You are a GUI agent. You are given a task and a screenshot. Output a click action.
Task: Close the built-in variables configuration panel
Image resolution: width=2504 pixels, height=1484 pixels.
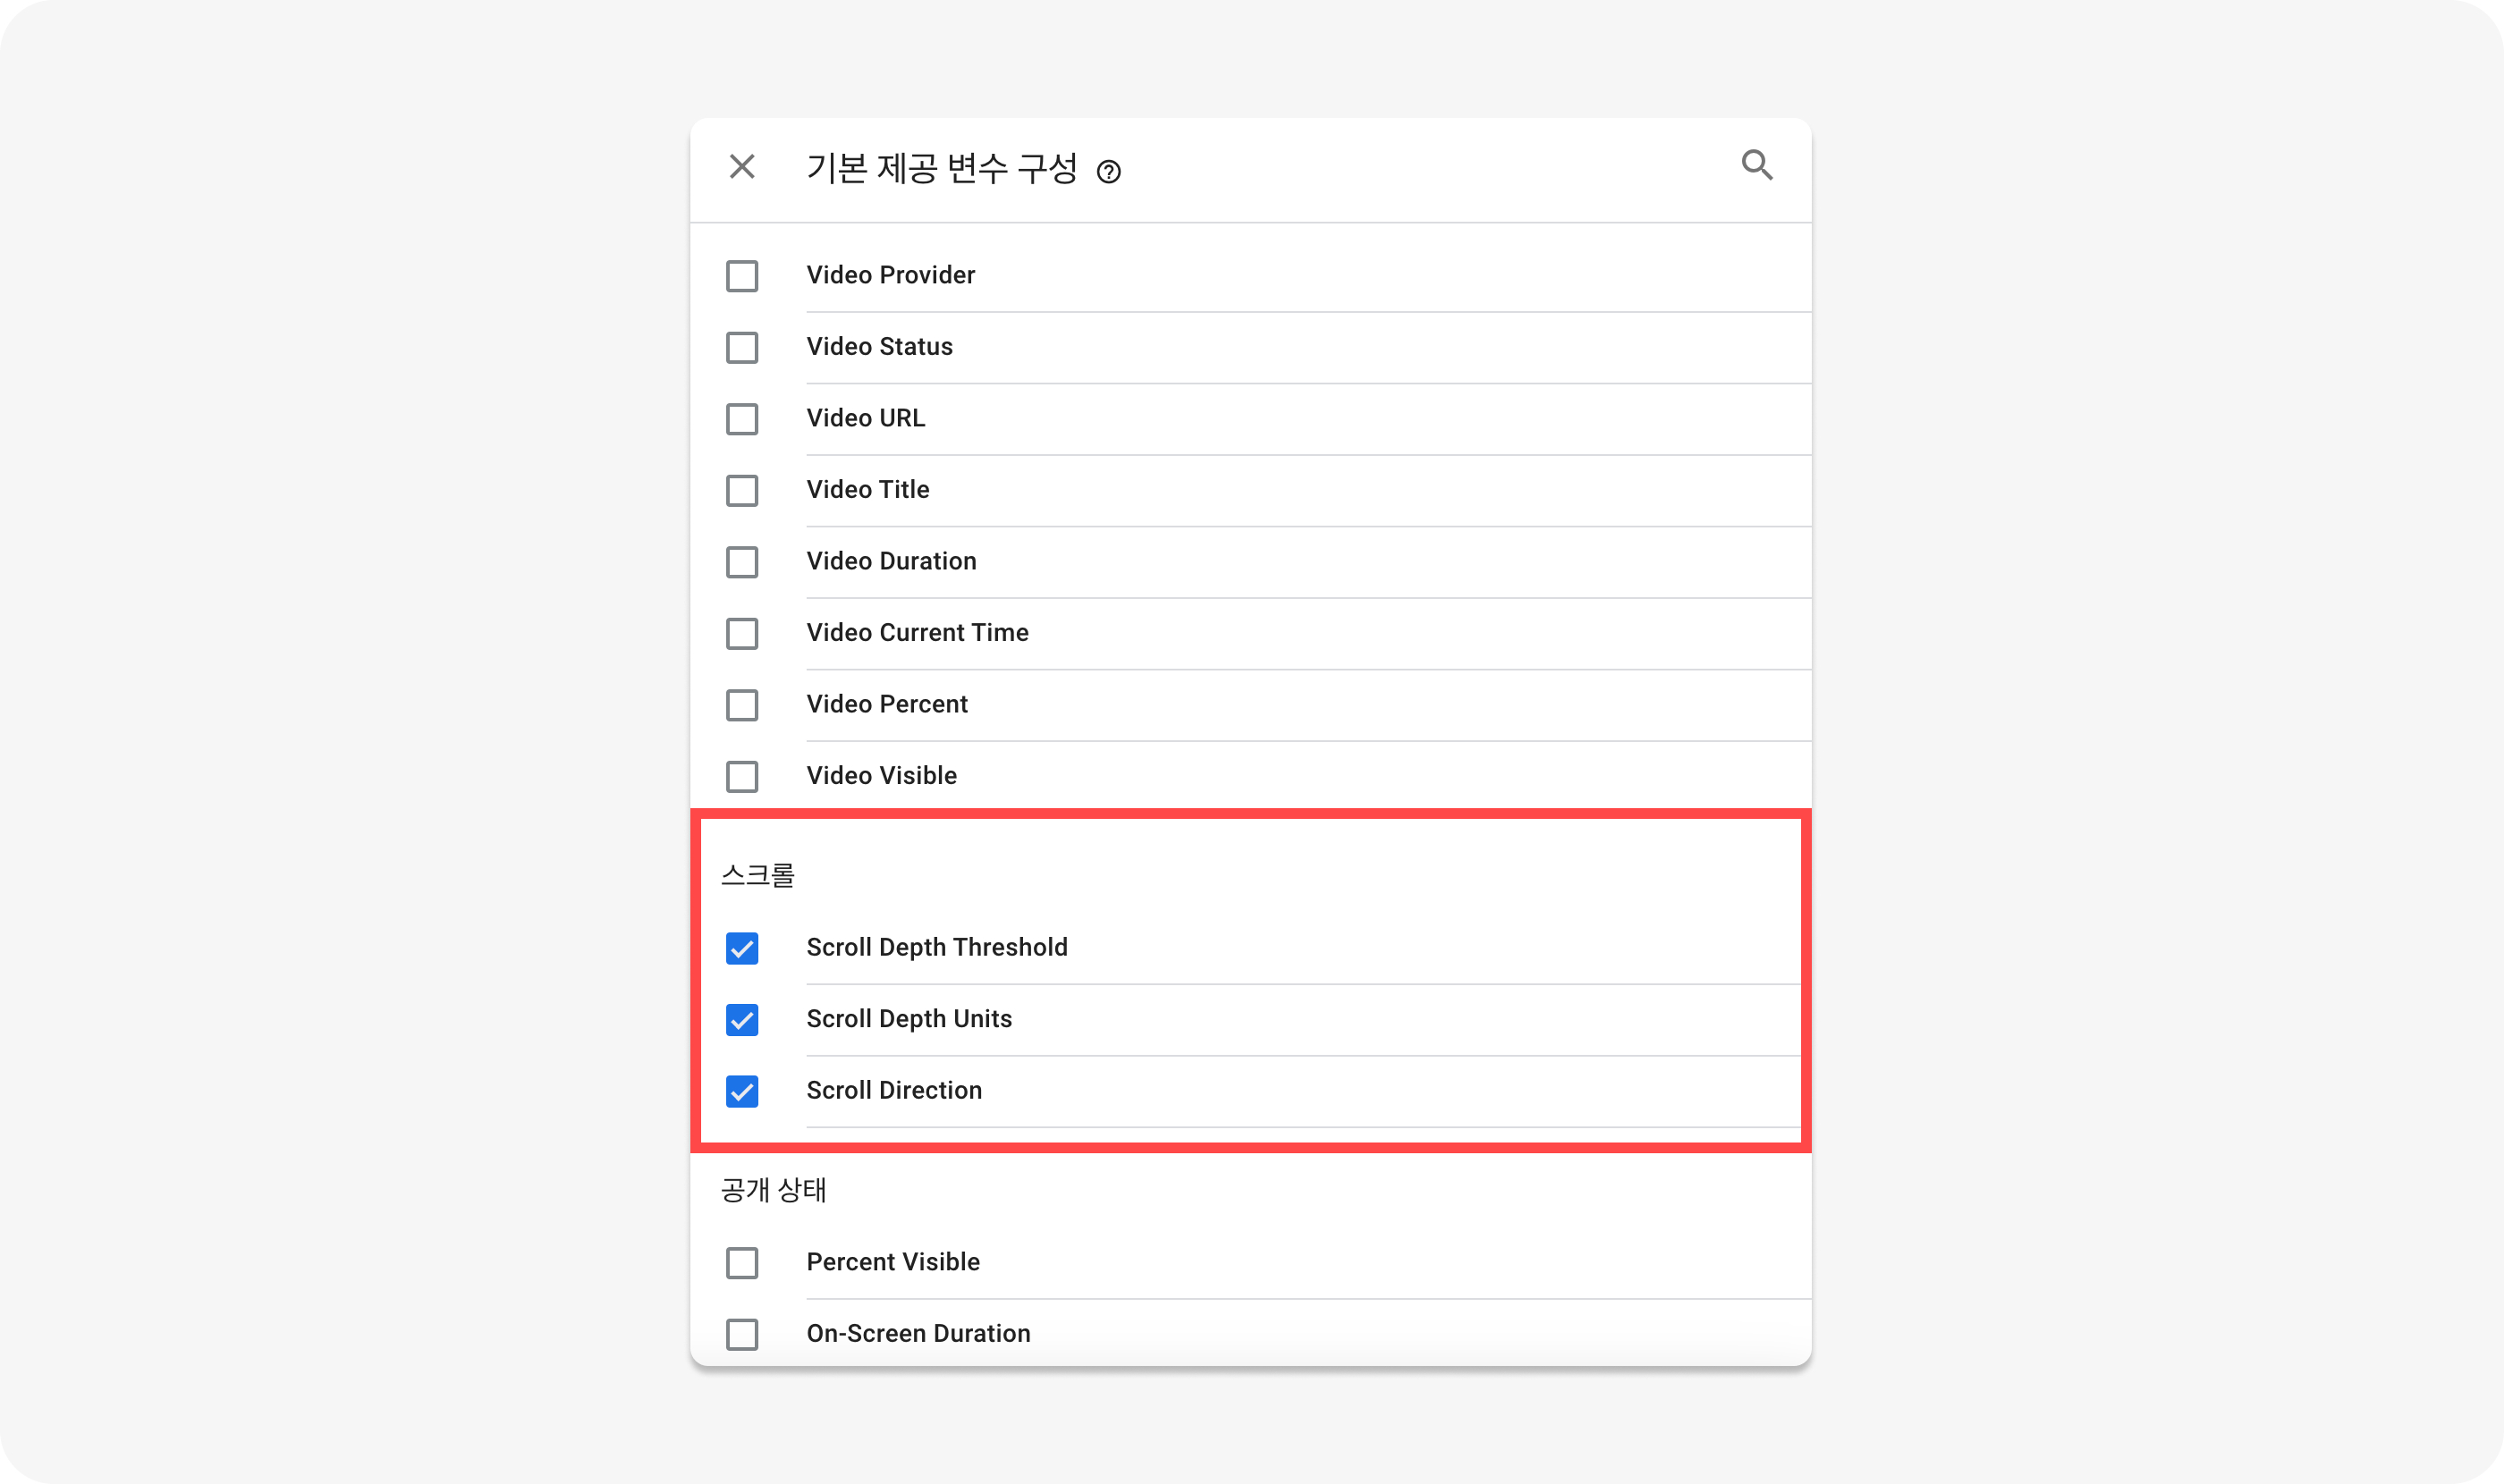(741, 166)
